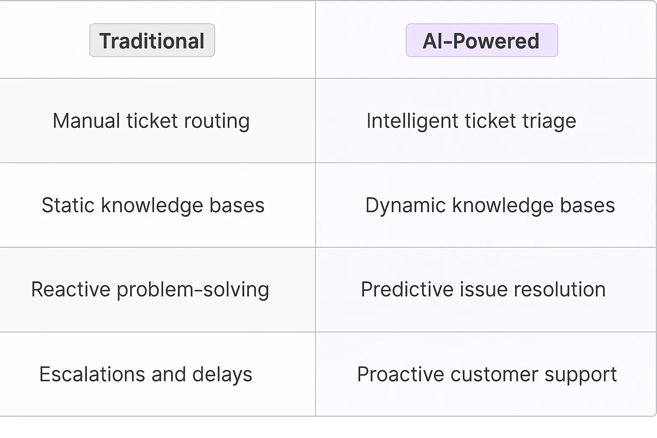The width and height of the screenshot is (657, 438).
Task: Click the word Dynamic in the table
Action: (x=405, y=205)
